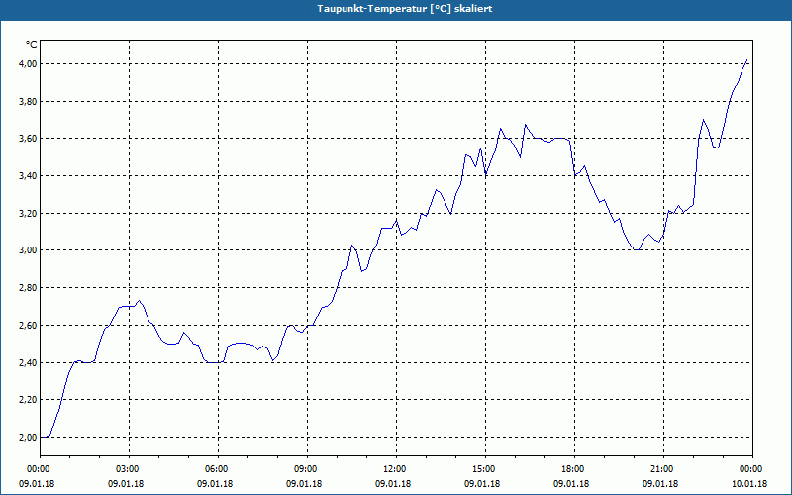Select the 2,60 y-axis label

29,326
